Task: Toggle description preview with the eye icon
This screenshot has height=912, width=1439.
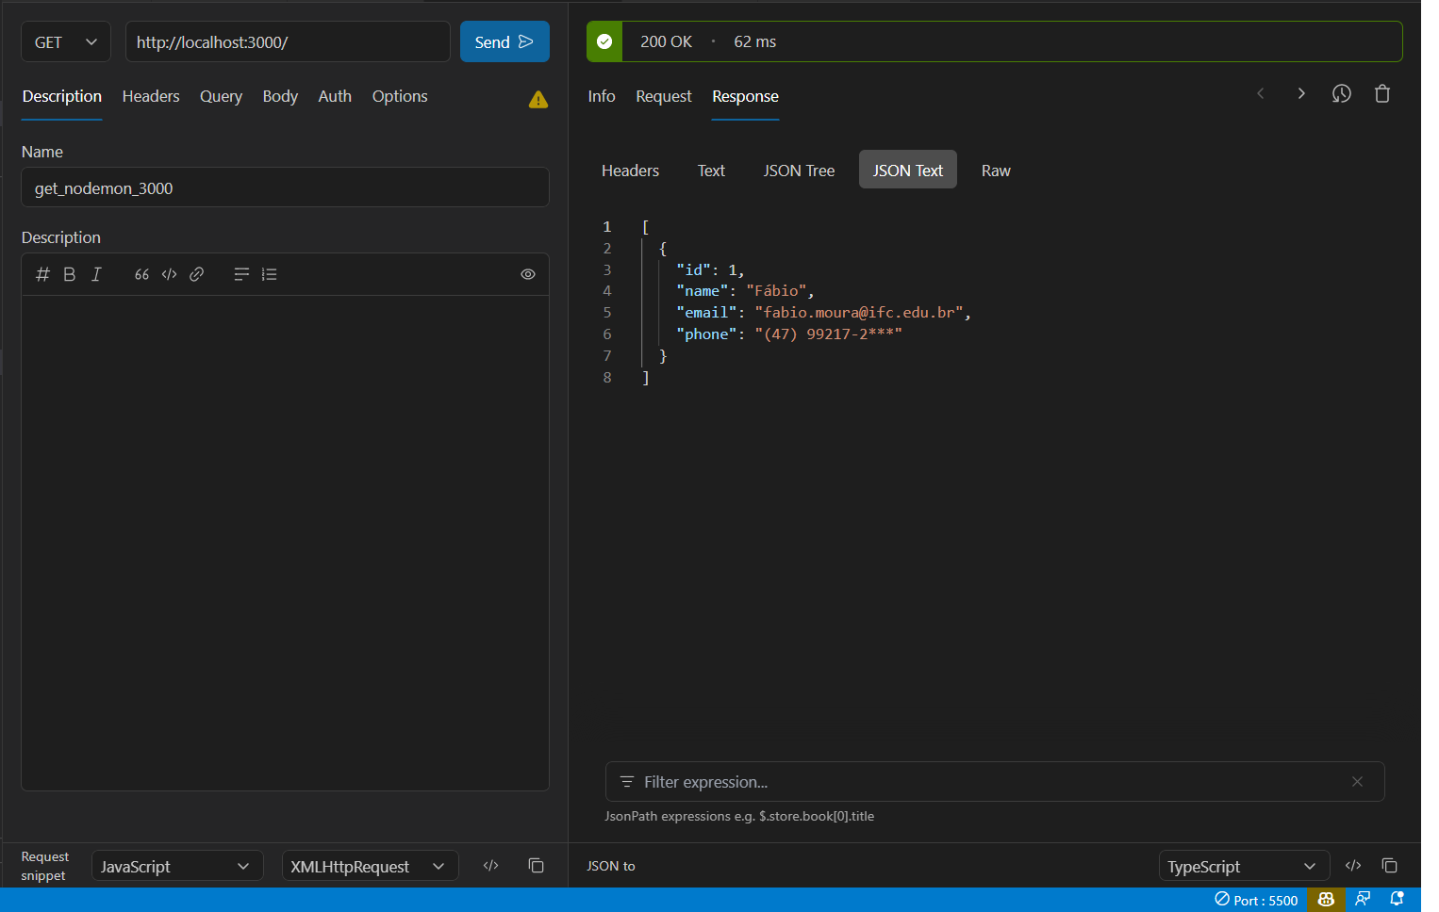Action: click(x=528, y=274)
